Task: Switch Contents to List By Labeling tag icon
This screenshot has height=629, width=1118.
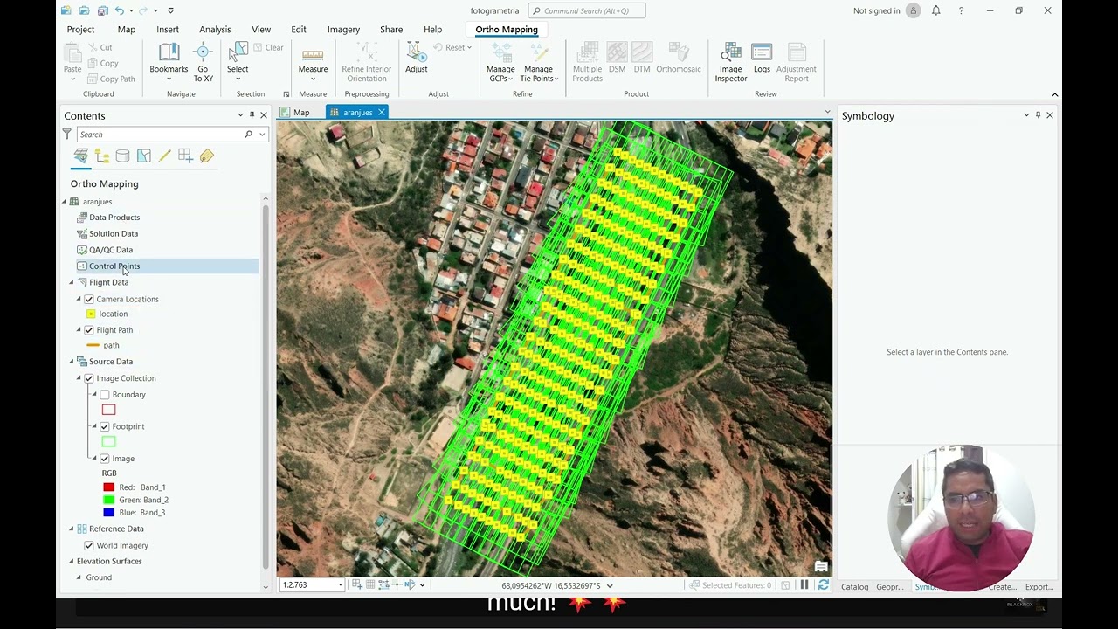Action: pyautogui.click(x=207, y=156)
